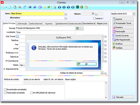140x105 pixels.
Task: Click into the yellow Nome field
Action: coord(37,14)
